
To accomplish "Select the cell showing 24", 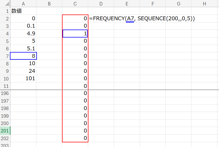I will pos(23,71).
